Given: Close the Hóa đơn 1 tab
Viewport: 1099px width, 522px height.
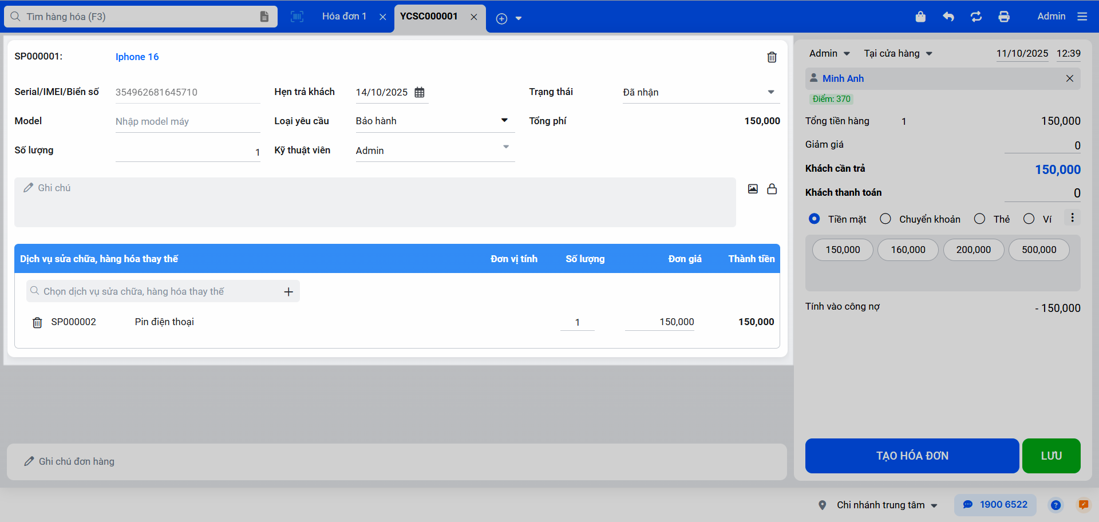Looking at the screenshot, I should [x=383, y=17].
